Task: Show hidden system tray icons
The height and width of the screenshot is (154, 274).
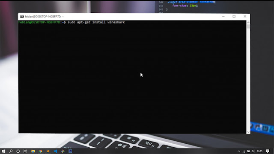Action: click(239, 151)
